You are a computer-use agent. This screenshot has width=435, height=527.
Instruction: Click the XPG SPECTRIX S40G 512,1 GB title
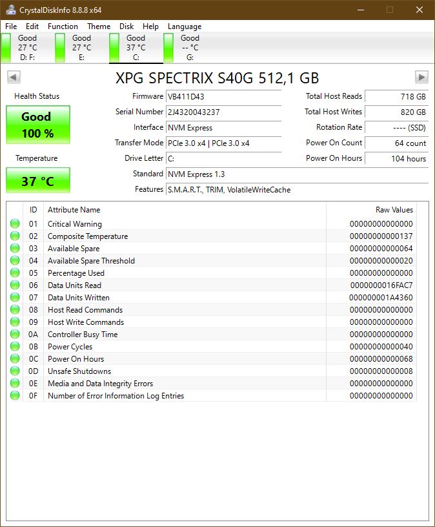pyautogui.click(x=217, y=78)
